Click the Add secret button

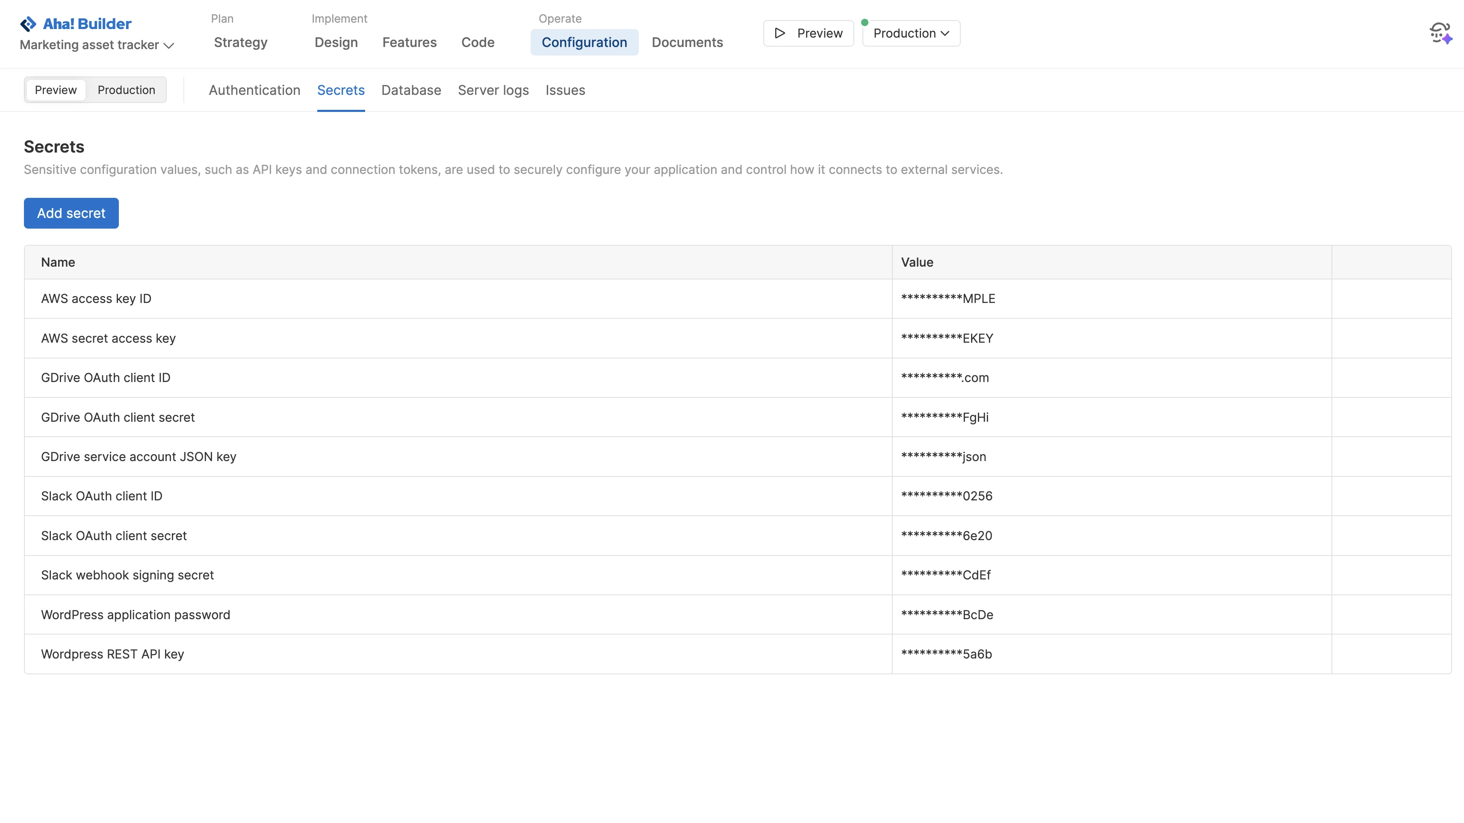tap(71, 213)
